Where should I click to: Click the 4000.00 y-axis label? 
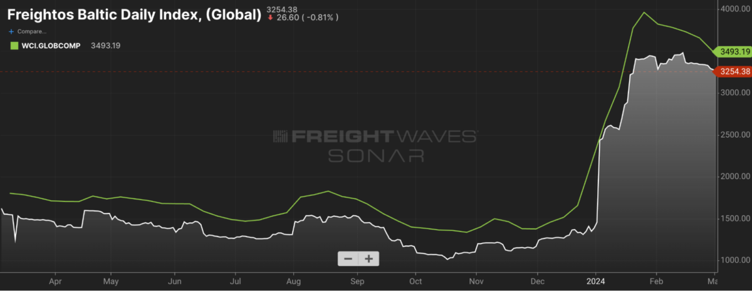[x=735, y=9]
